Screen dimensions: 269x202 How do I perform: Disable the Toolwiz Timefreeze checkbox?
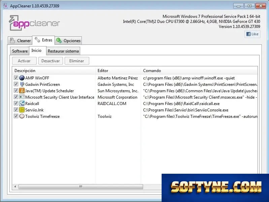coord(16,116)
